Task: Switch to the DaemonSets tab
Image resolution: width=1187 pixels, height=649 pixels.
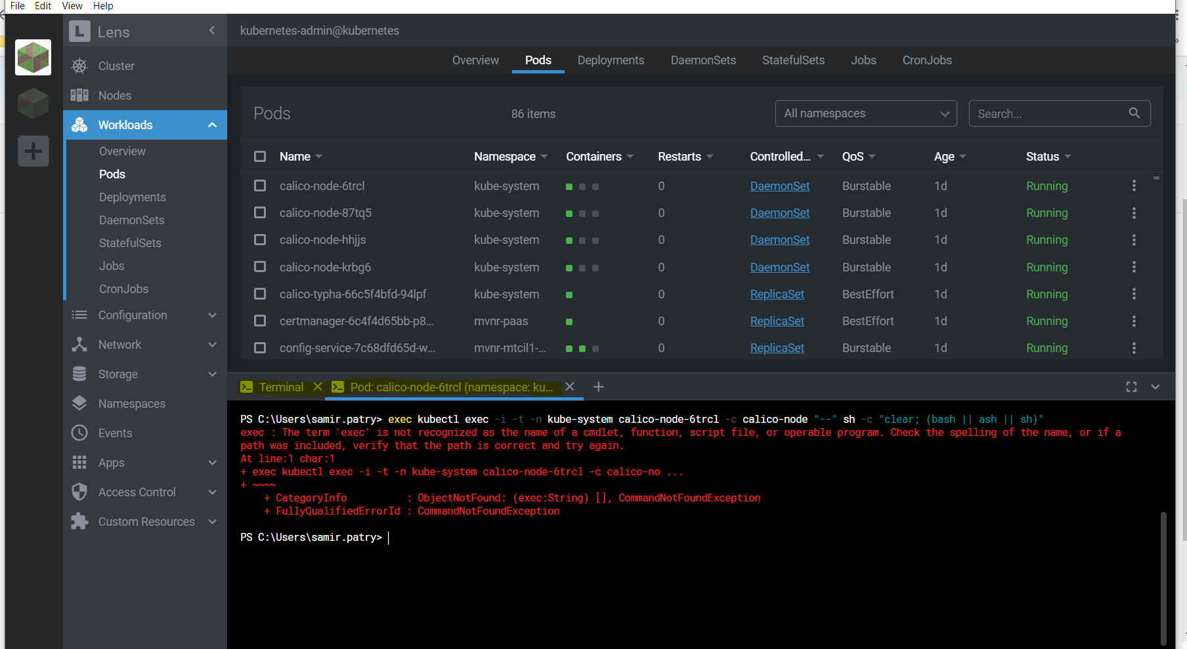Action: pos(703,60)
